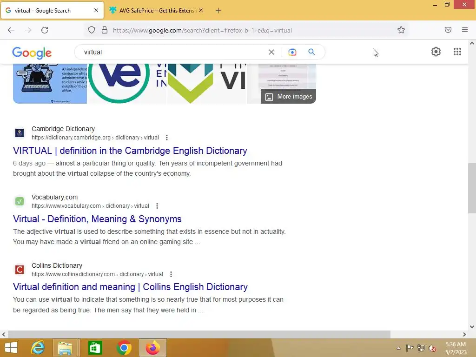Image resolution: width=476 pixels, height=357 pixels.
Task: Launch Internet Explorer from taskbar
Action: [38, 348]
